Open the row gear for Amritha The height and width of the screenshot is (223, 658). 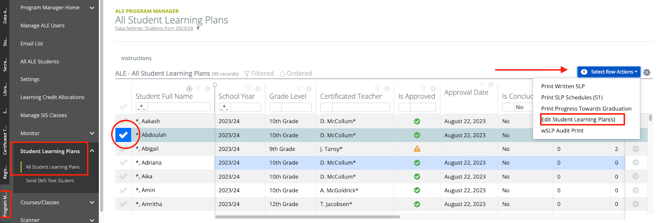pos(635,204)
